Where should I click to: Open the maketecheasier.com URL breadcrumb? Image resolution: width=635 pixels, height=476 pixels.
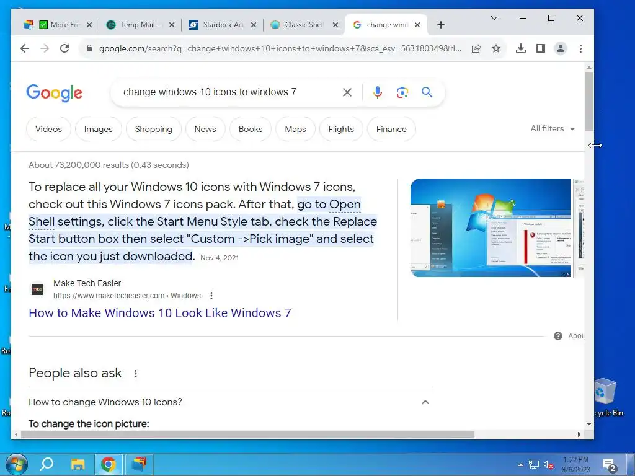tap(127, 296)
